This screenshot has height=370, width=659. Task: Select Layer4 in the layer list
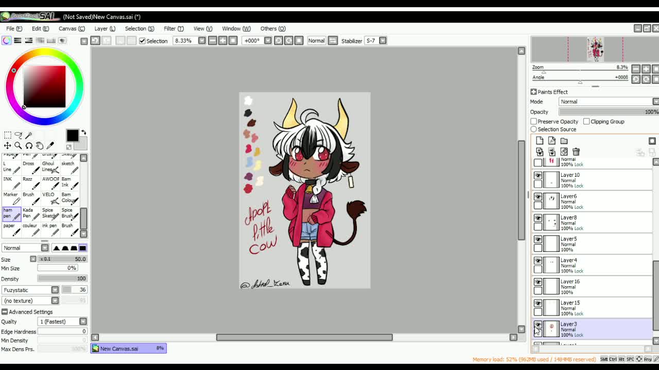tap(592, 265)
